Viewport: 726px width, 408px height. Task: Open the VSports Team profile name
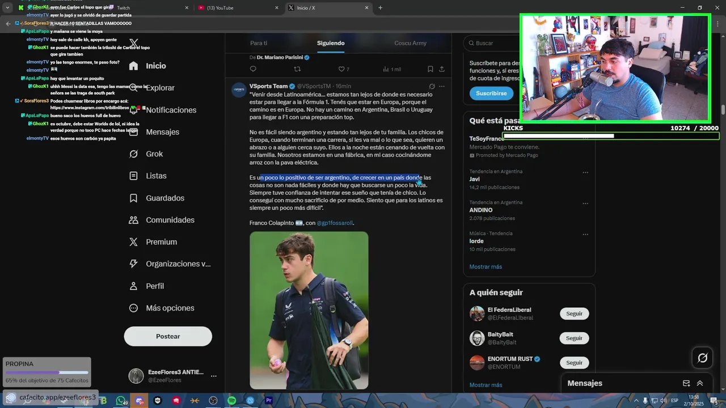point(268,86)
